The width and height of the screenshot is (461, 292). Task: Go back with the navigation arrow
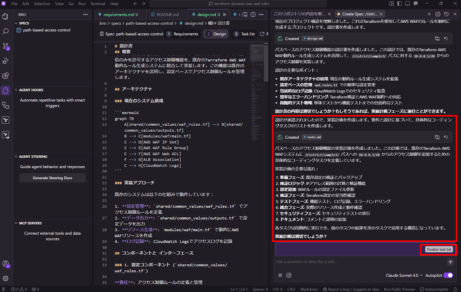coord(135,4)
